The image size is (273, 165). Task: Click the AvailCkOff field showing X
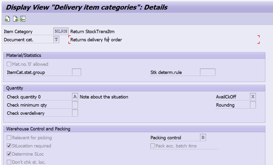(252, 97)
